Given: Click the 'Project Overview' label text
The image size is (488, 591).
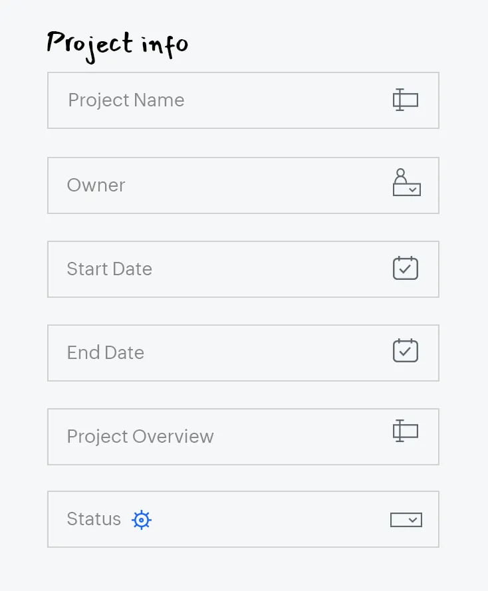Looking at the screenshot, I should [140, 437].
